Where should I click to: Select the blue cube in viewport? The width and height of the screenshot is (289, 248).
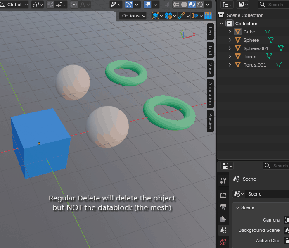(x=40, y=143)
